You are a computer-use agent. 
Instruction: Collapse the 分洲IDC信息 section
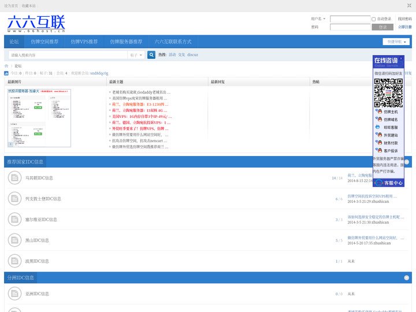(406, 277)
